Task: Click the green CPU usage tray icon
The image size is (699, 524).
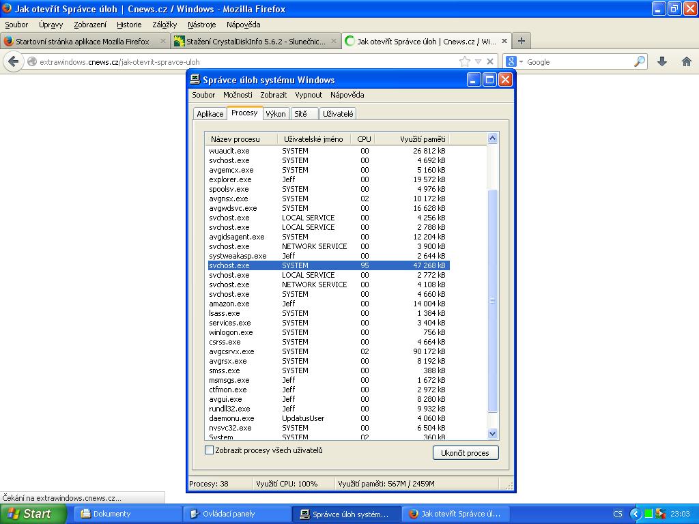Action: (648, 514)
